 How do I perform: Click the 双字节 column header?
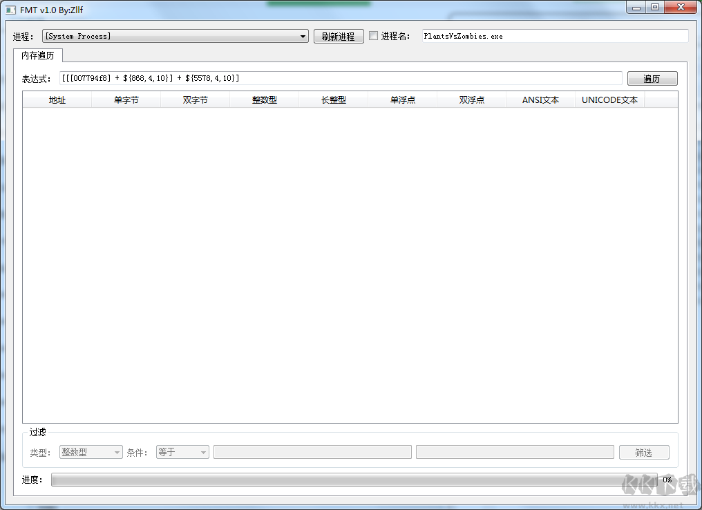[195, 100]
